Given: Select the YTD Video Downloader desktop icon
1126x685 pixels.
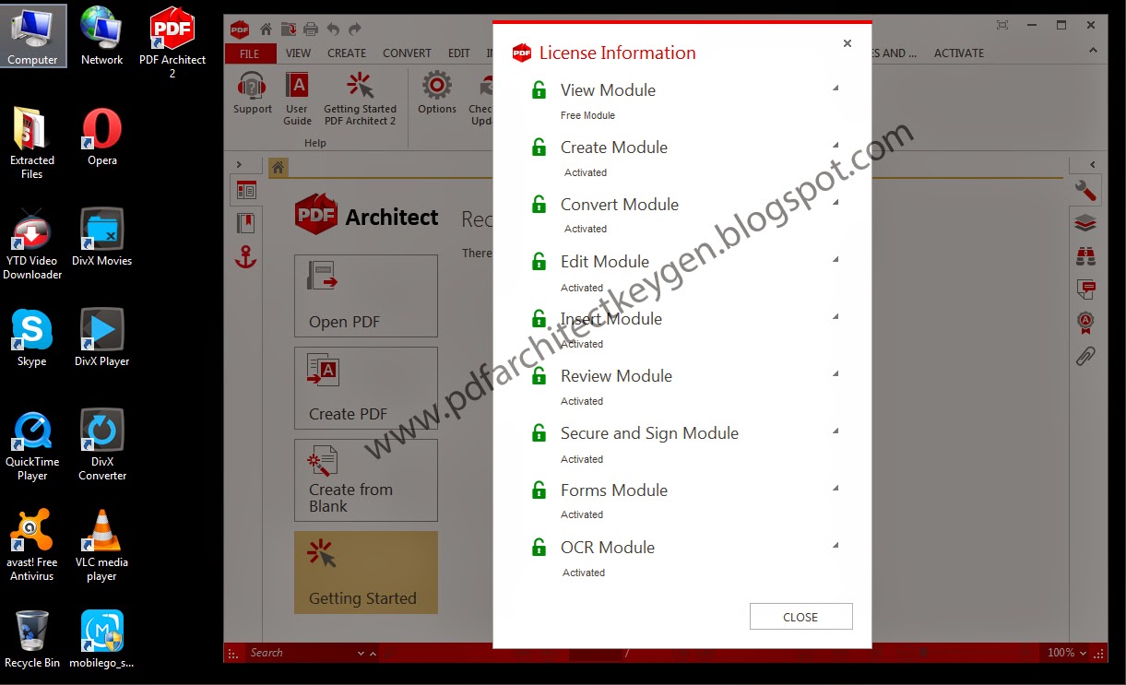Looking at the screenshot, I should (x=32, y=243).
